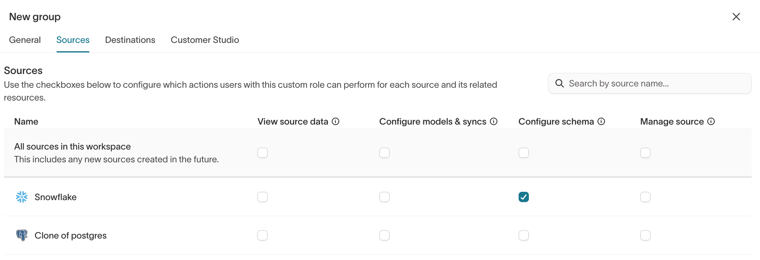This screenshot has height=260, width=760.
Task: Open the Destinations tab
Action: [130, 40]
